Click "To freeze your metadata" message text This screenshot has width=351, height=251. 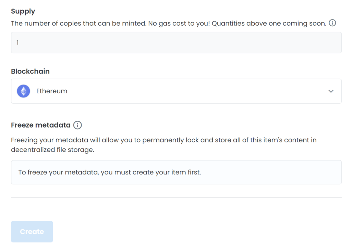point(58,172)
